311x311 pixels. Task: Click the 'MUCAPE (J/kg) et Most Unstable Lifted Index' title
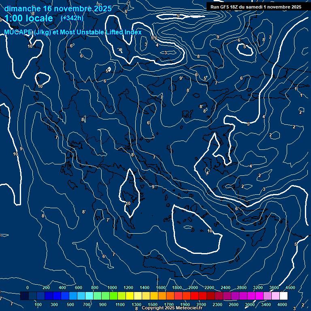click(x=73, y=32)
